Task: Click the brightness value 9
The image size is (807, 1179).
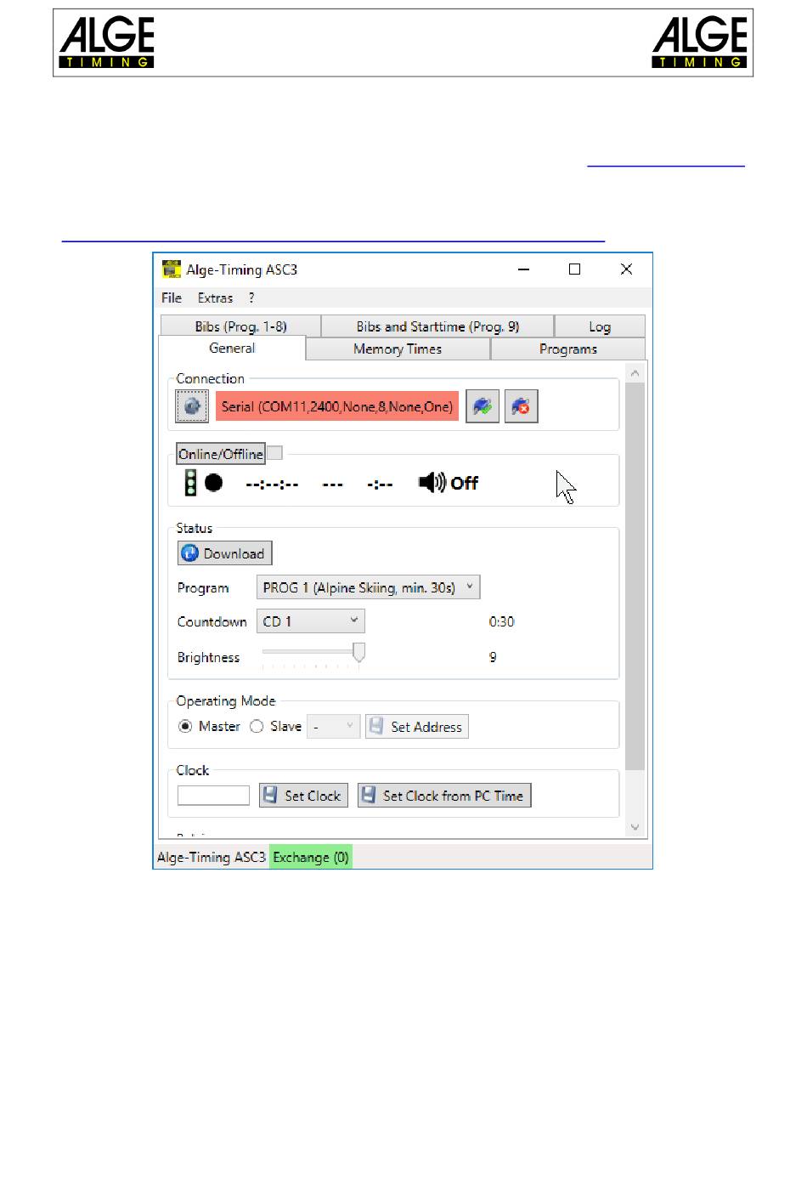Action: tap(493, 657)
